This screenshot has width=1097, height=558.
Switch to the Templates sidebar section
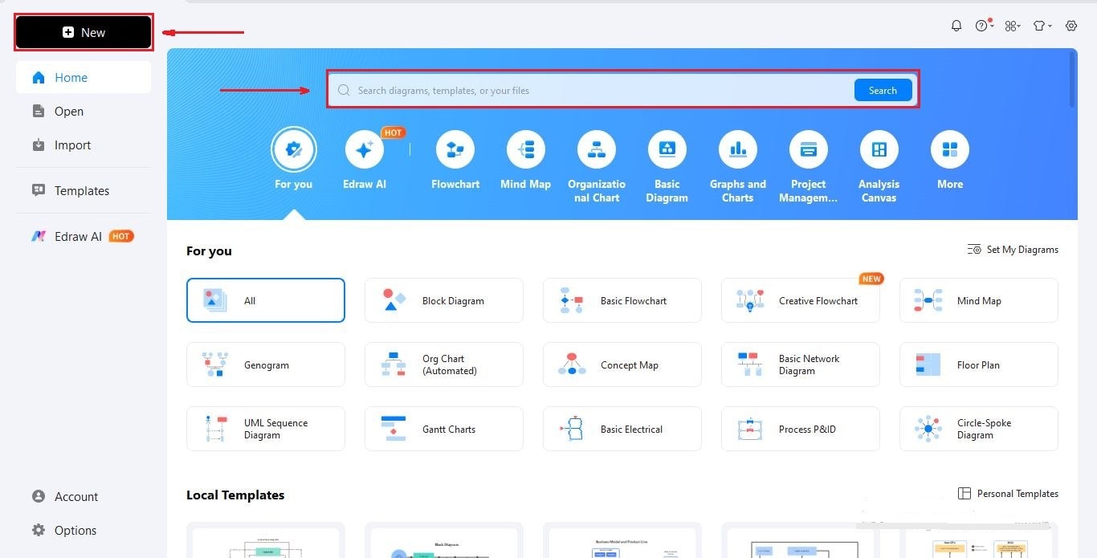(x=81, y=190)
